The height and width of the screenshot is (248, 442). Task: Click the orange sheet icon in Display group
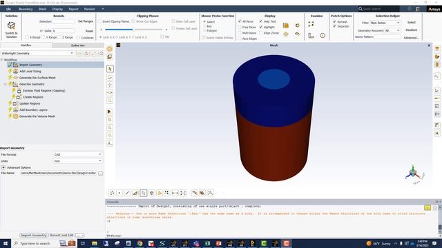tap(285, 25)
